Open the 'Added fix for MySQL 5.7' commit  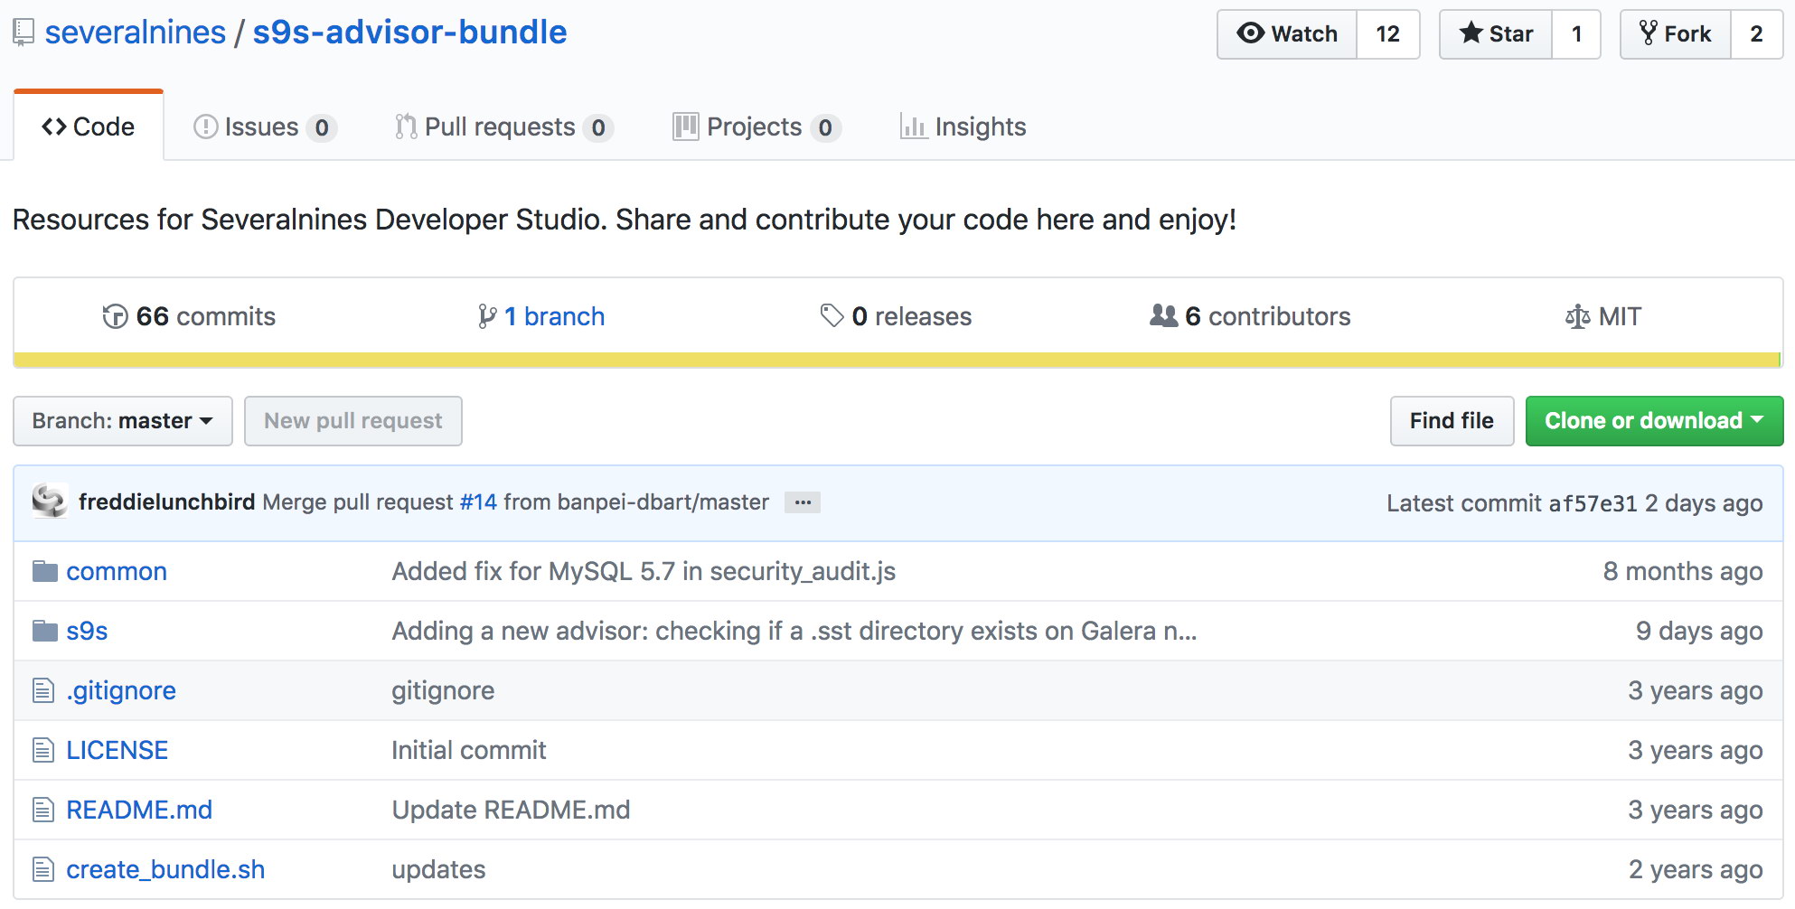pyautogui.click(x=644, y=571)
